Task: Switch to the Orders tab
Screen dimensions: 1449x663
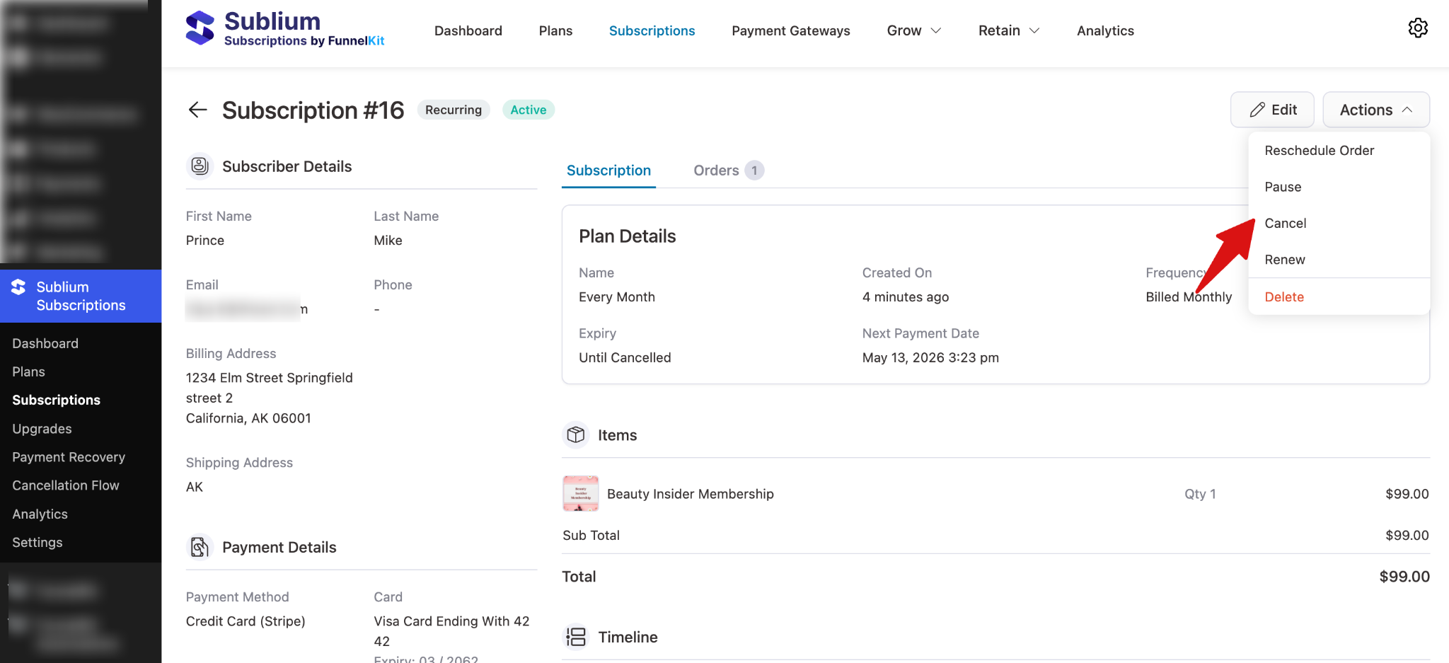Action: [716, 170]
